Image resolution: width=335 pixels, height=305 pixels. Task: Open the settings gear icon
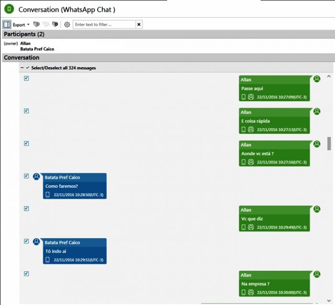click(x=67, y=24)
